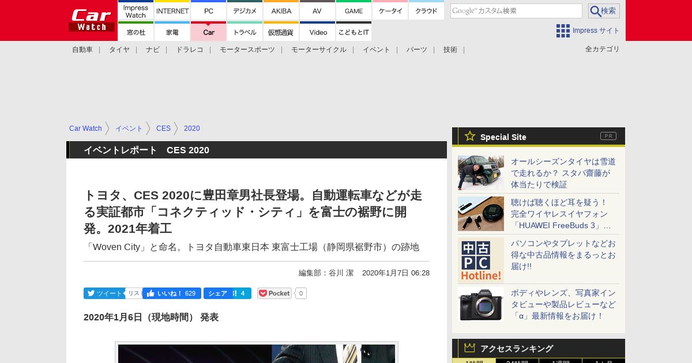Click the Facebook いいね! 629 button
The image size is (692, 363).
tap(172, 293)
